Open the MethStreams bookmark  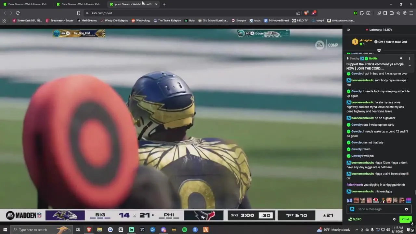(x=87, y=20)
